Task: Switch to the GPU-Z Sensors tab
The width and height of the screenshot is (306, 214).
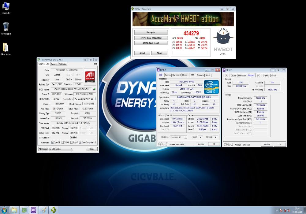Action: [54, 64]
